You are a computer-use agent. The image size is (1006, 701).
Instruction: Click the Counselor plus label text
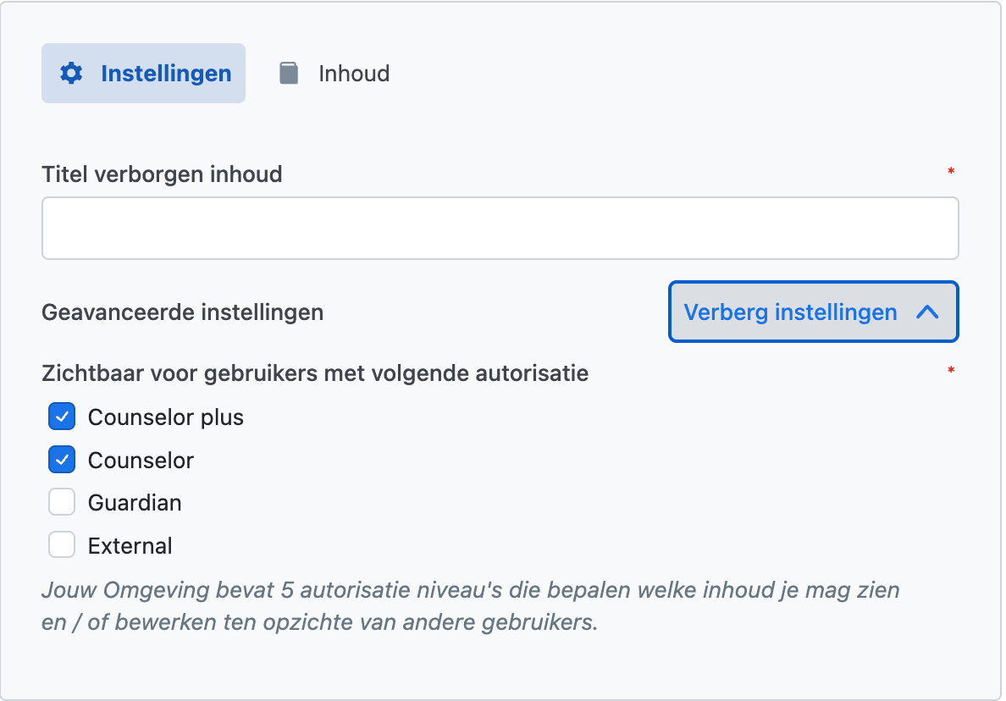tap(166, 417)
